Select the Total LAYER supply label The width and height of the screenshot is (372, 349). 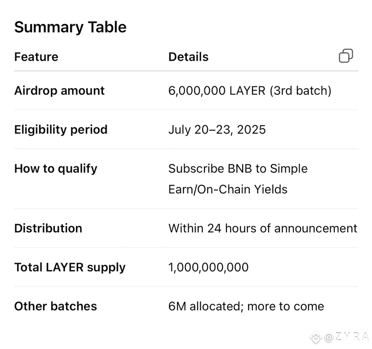(x=70, y=267)
